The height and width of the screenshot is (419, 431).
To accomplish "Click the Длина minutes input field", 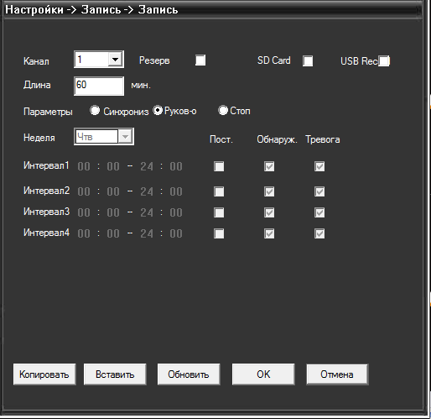I will click(99, 86).
